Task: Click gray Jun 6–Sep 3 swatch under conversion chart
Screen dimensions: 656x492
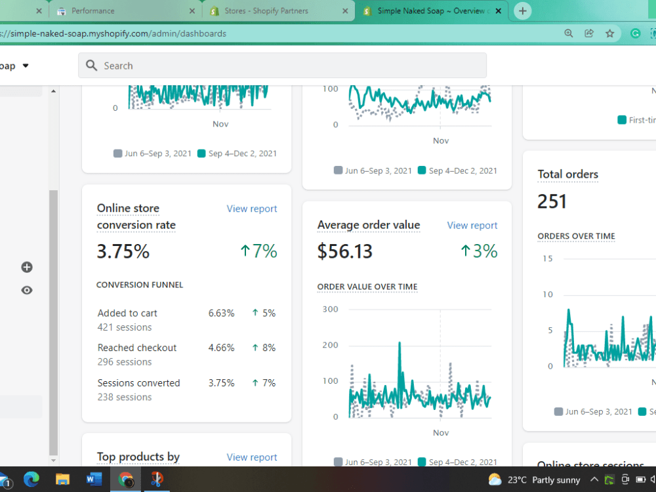Action: (117, 154)
